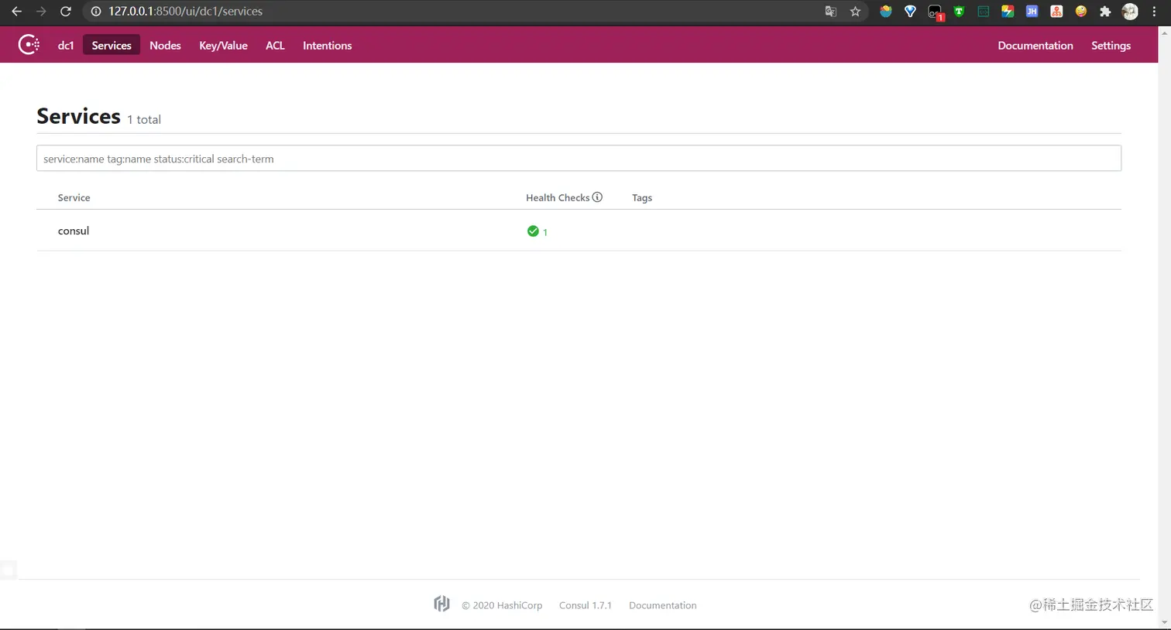The image size is (1171, 630).
Task: Open the footer Documentation link
Action: [662, 605]
